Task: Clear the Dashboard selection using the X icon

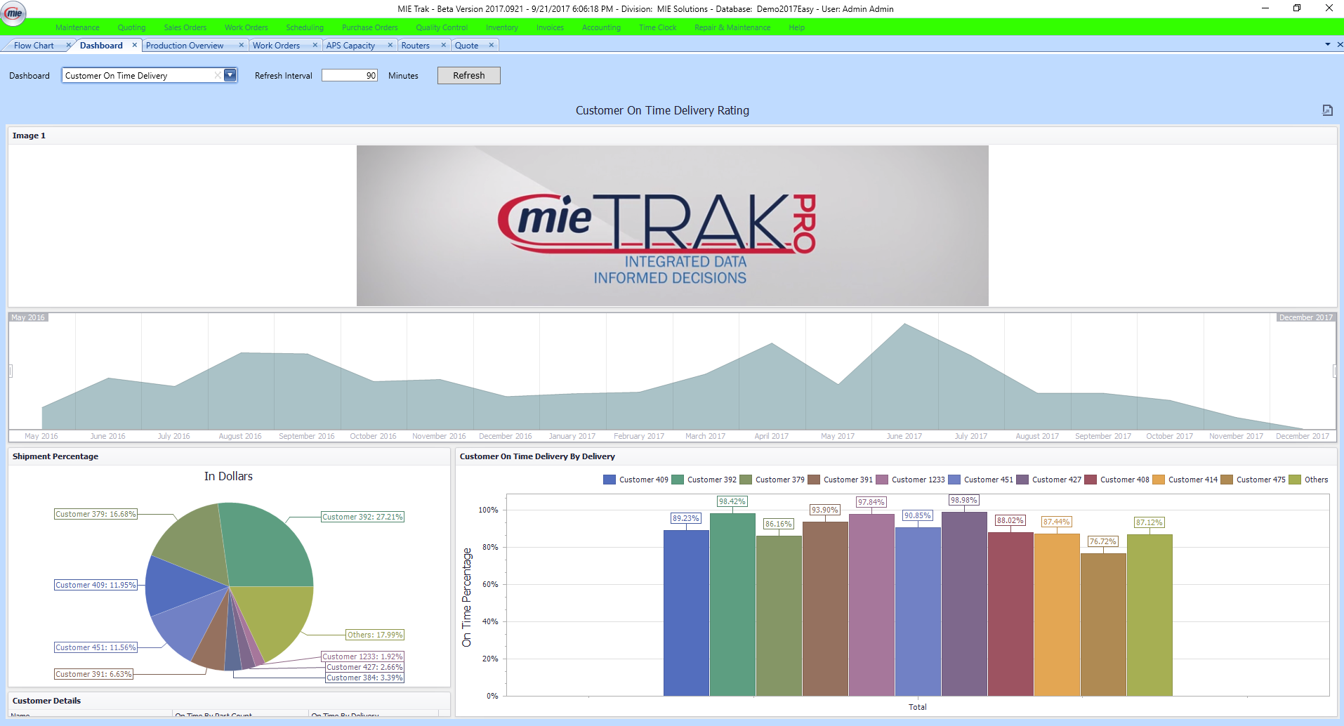Action: [x=217, y=75]
